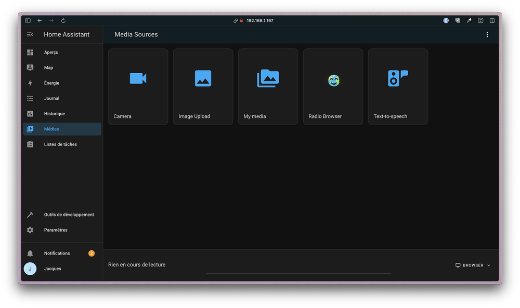Screen dimensions: 520x308
Task: Click the Home Assistant title
Action: click(67, 34)
